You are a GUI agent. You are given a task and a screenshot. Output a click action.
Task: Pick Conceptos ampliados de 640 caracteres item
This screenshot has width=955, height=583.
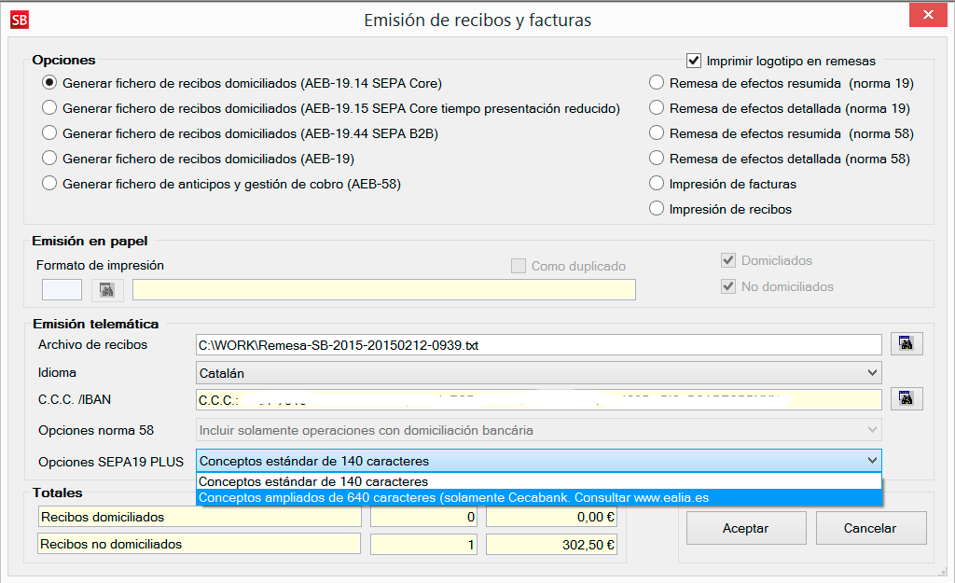453,497
